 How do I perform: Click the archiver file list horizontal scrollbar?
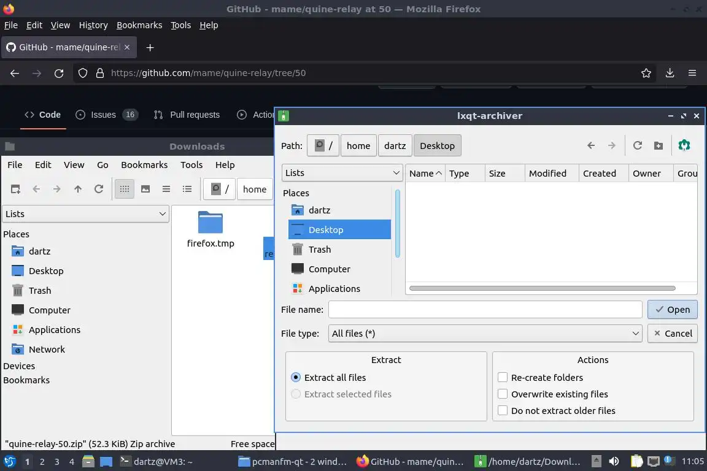[543, 288]
